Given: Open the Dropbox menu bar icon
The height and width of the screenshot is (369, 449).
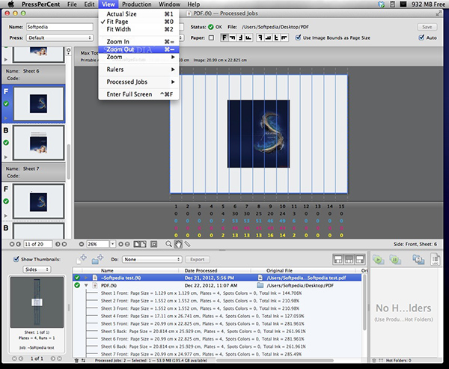Looking at the screenshot, I should [x=381, y=4].
